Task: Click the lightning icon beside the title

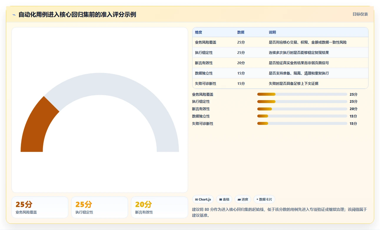Action: tap(14, 15)
